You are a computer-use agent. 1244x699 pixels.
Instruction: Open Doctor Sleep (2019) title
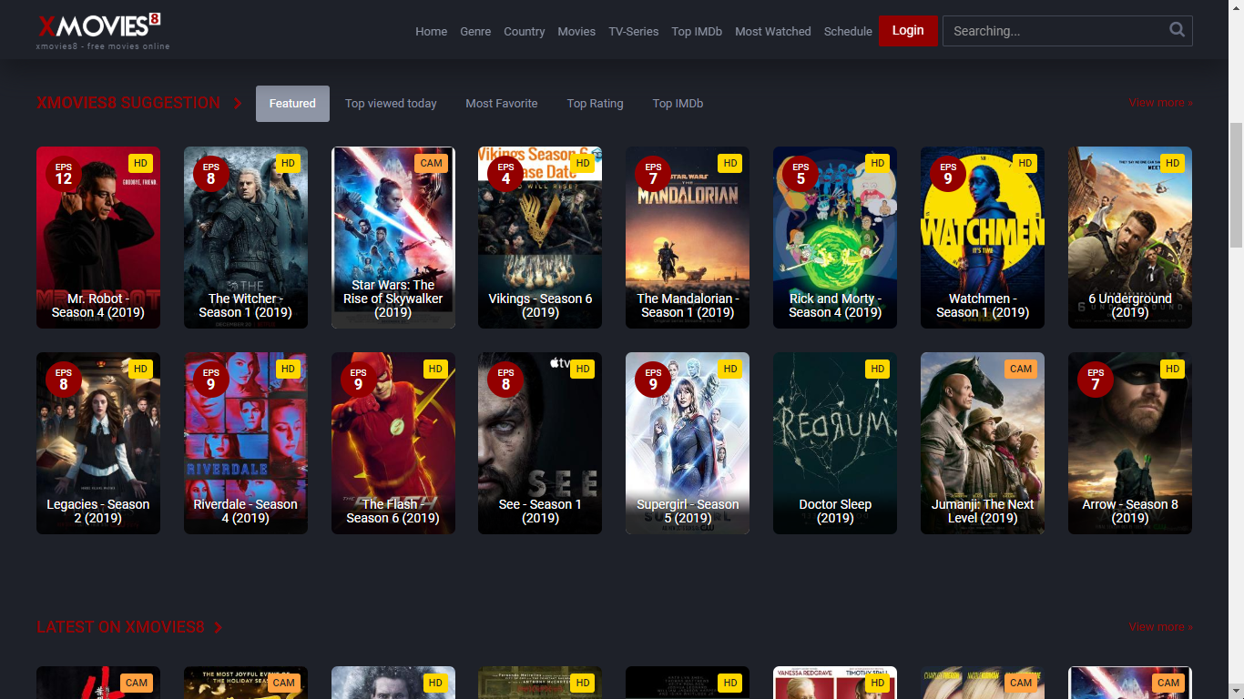coord(835,511)
